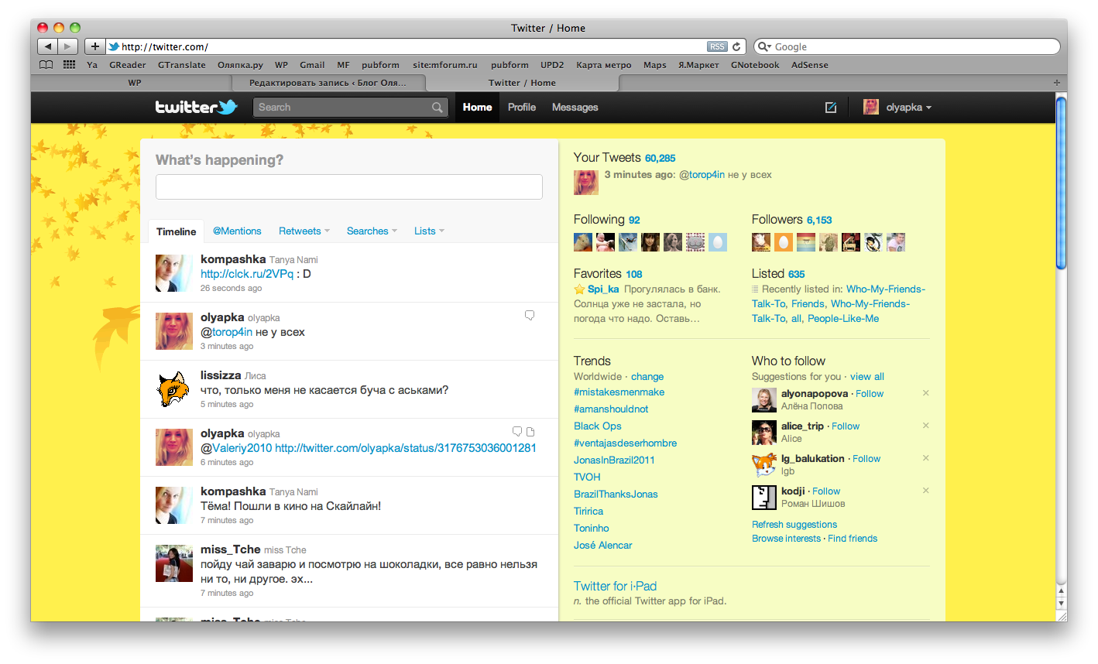Expand the Retweets dropdown
Viewport: 1098px width, 664px height.
pos(304,231)
